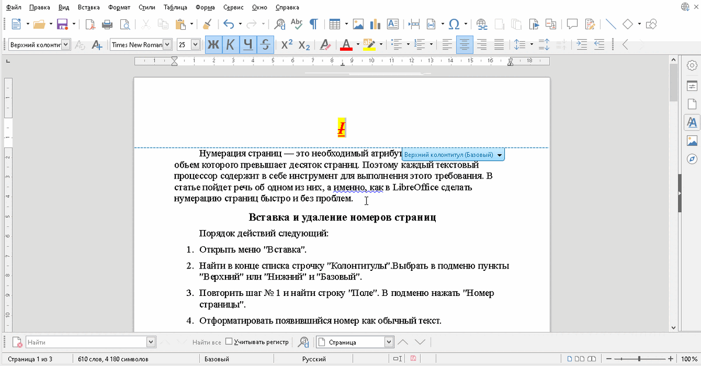Toggle center alignment

pyautogui.click(x=464, y=44)
